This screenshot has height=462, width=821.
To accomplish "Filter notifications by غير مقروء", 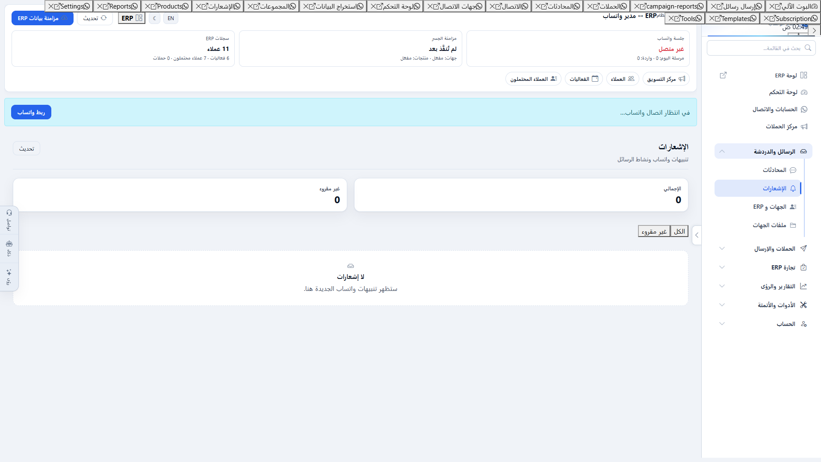I will pos(654,231).
